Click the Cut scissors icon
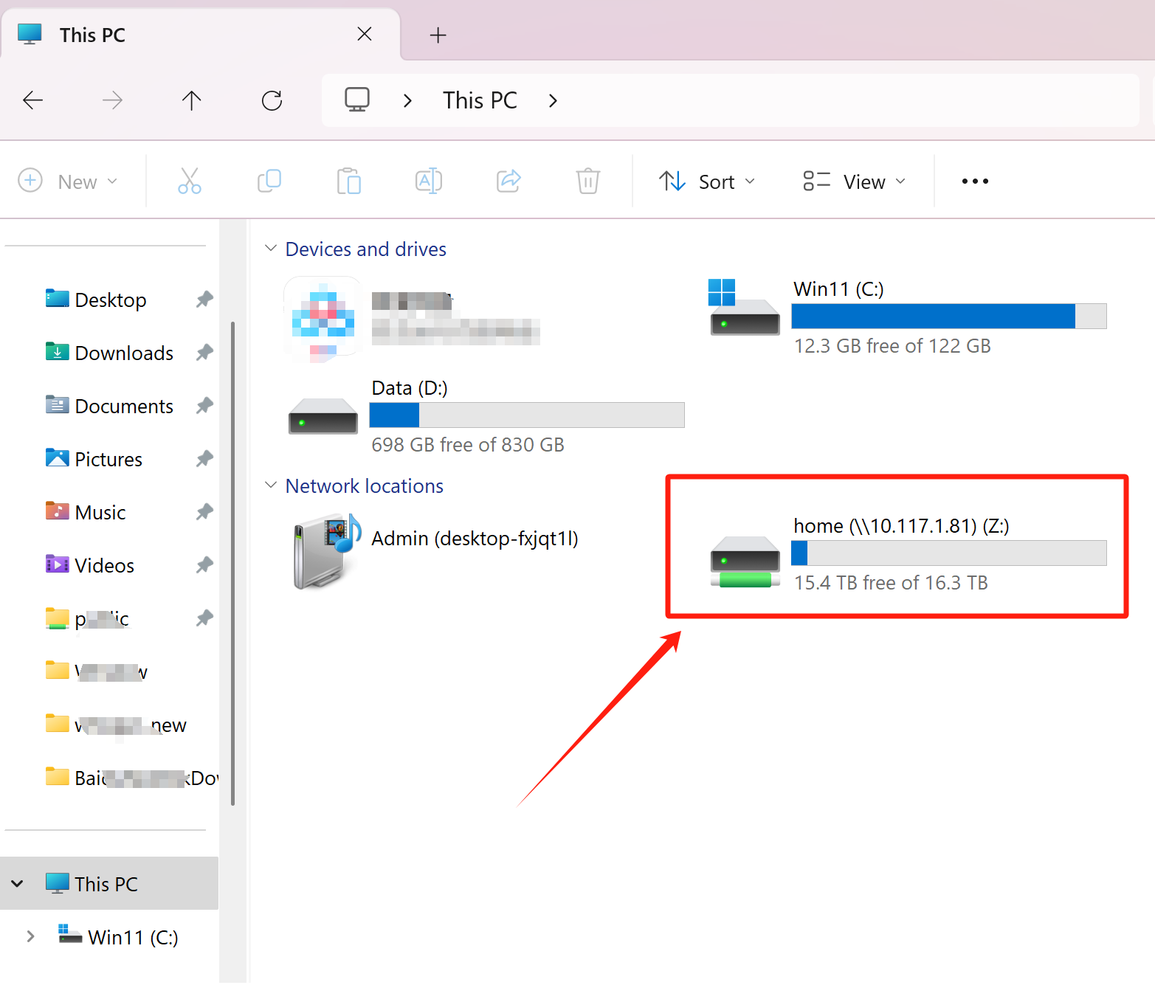This screenshot has height=985, width=1155. click(x=189, y=181)
